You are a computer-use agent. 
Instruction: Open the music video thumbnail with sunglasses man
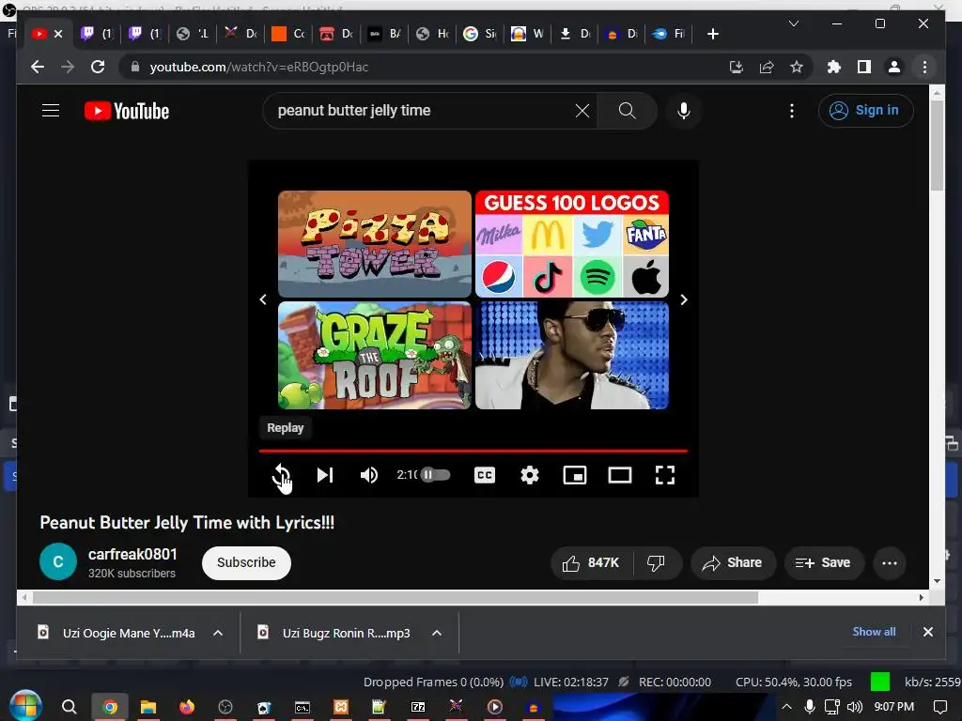[572, 355]
